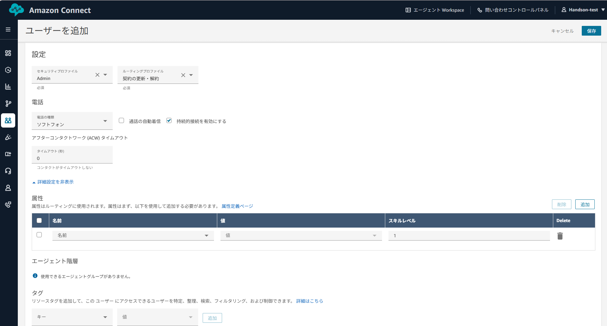This screenshot has height=326, width=607.
Task: Click 削除 button for attributes
Action: [562, 204]
